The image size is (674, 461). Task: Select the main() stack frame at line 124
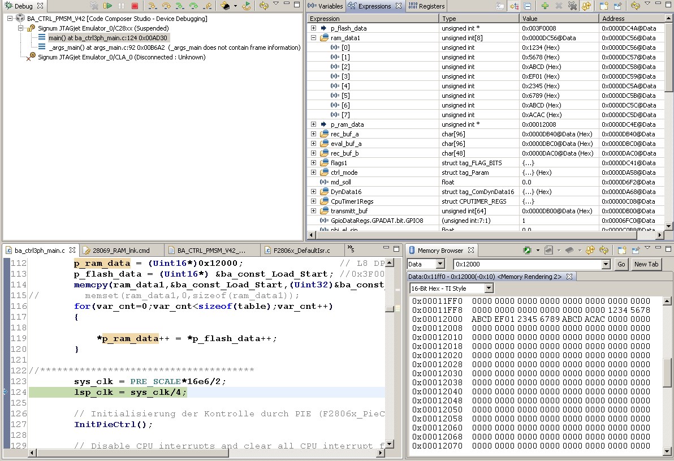click(x=107, y=38)
